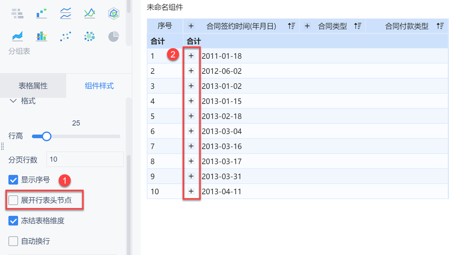The height and width of the screenshot is (255, 449).
Task: Click the 分页行数 input field
Action: [x=85, y=159]
